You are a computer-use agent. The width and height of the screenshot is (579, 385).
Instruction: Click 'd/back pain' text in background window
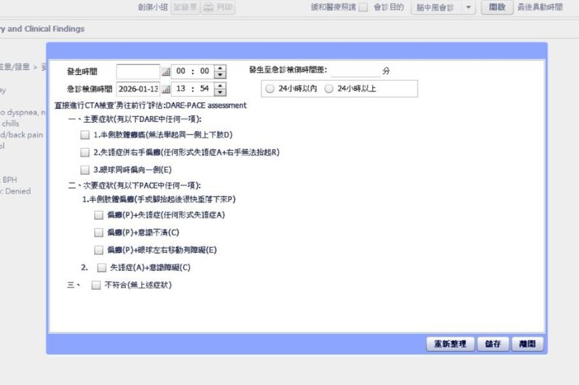coord(22,135)
